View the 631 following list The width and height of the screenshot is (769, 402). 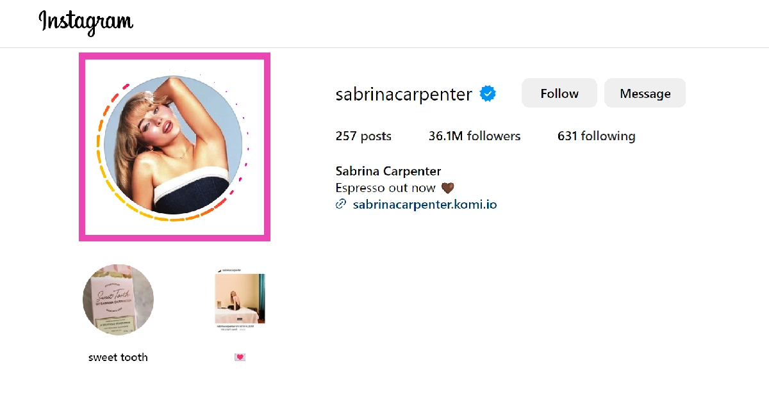tap(597, 136)
